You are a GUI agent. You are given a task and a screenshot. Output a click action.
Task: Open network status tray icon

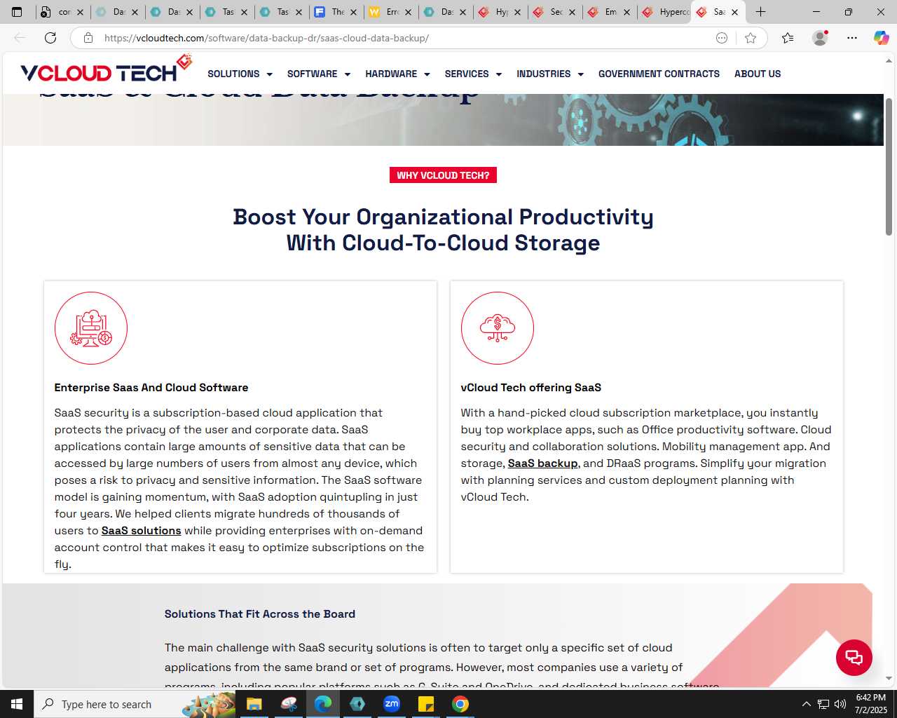tap(823, 704)
